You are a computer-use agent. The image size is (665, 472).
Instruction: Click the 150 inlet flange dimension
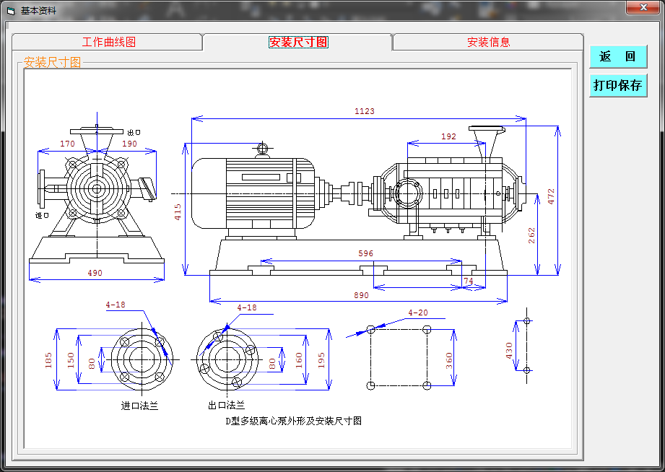coord(71,360)
